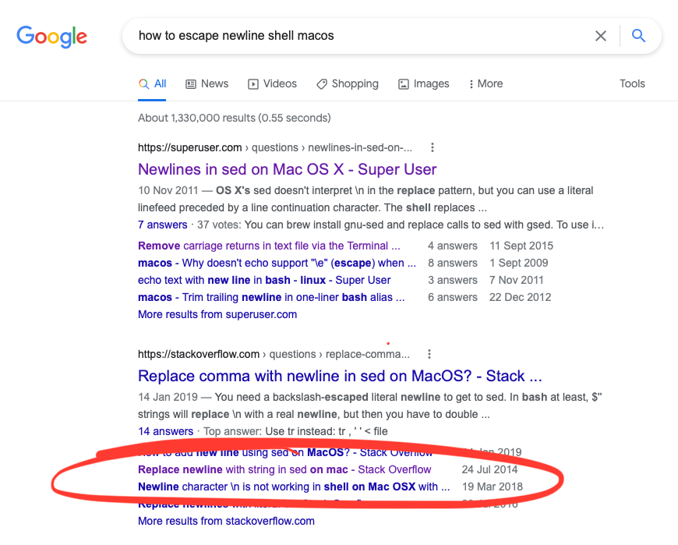Open 'Newlines in sed on Mac OS X' result
This screenshot has width=678, height=545.
point(287,169)
